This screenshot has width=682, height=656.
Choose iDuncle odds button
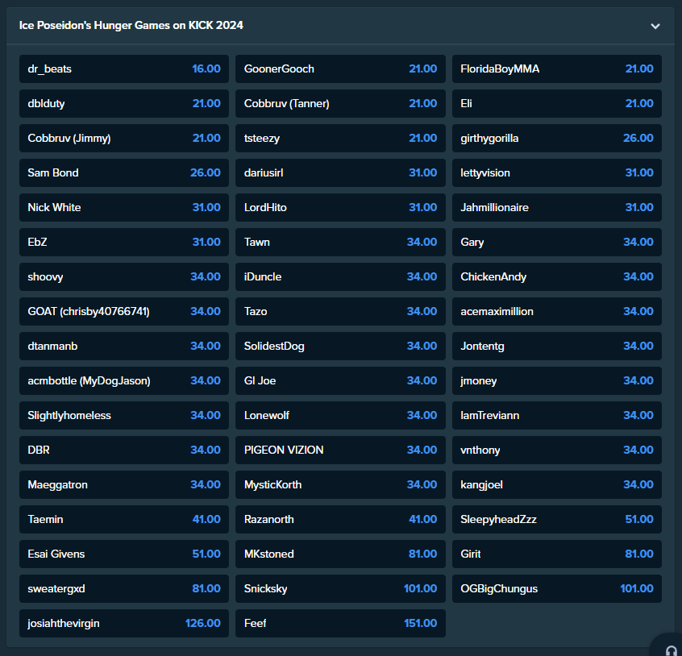(340, 277)
